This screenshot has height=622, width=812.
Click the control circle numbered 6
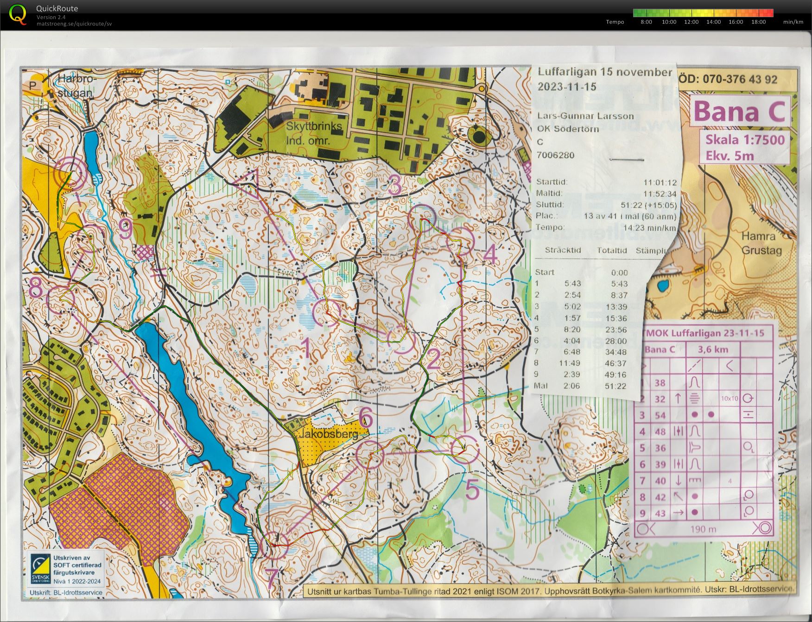(369, 455)
